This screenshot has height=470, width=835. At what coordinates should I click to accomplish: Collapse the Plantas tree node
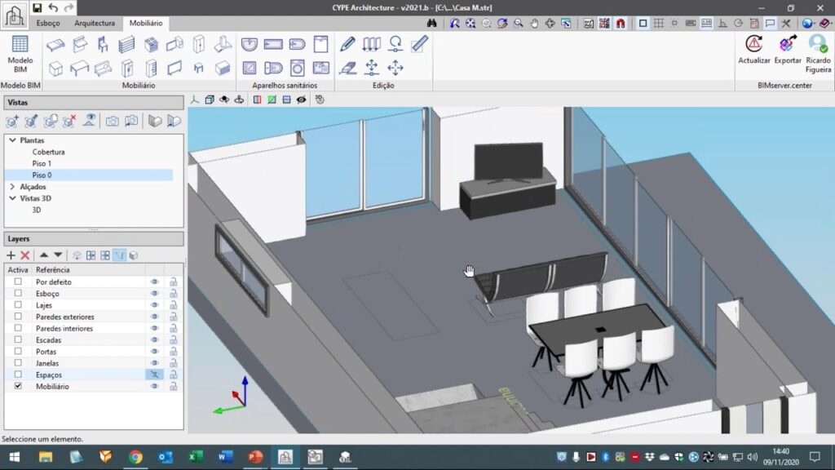pyautogui.click(x=12, y=140)
